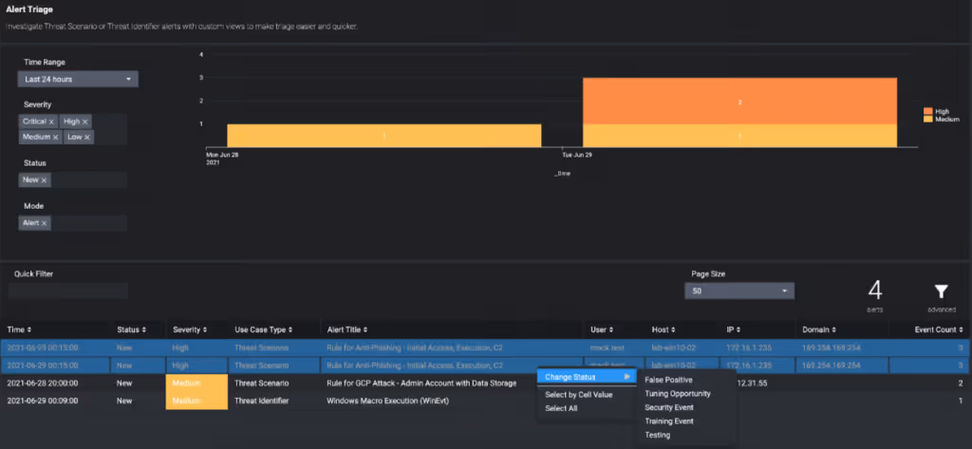Select the 'Rule for GCP Attack' alert title
Screen dimensions: 972x449
tap(421, 384)
